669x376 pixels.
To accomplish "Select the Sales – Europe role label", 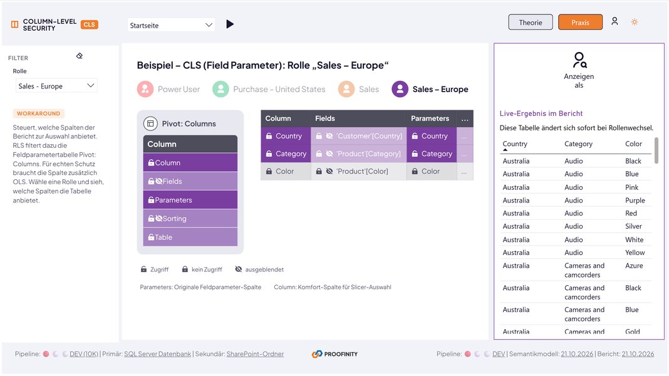I will tap(440, 89).
